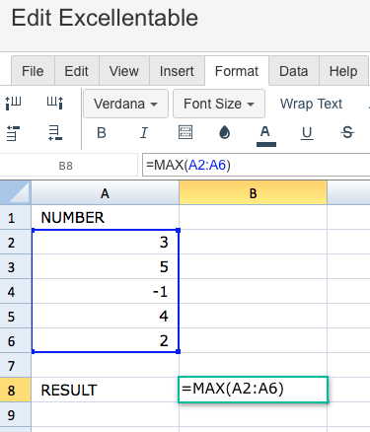370x432 pixels.
Task: Select the fill color droplet icon
Action: coord(225,132)
